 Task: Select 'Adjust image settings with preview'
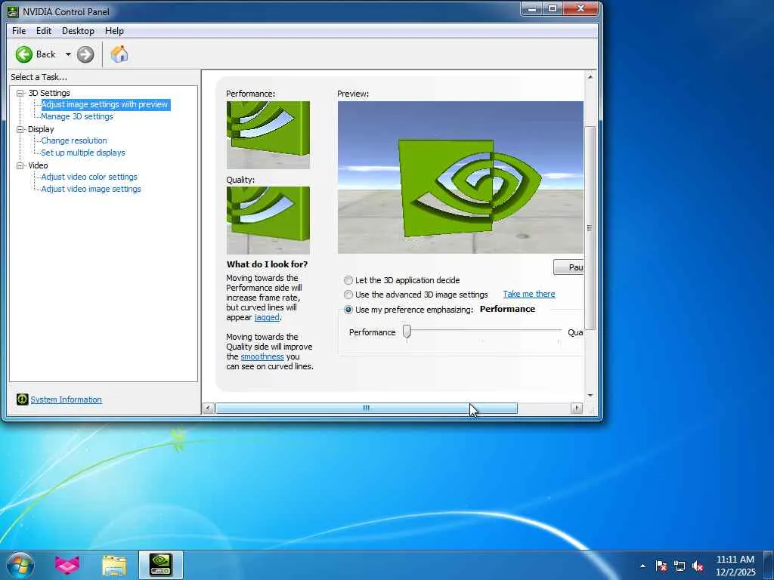point(104,104)
